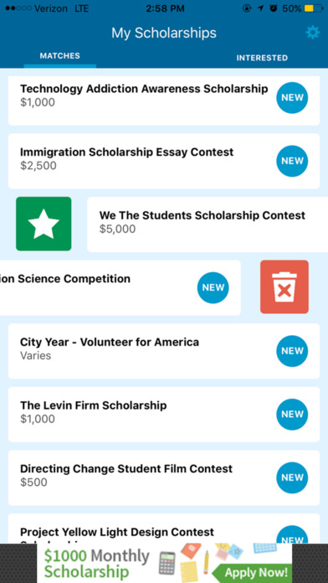Open The Levin Firm Scholarship listing
Image resolution: width=328 pixels, height=583 pixels.
coord(164,414)
